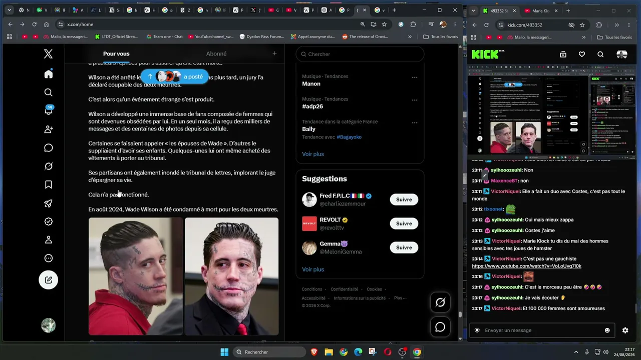641x360 pixels.
Task: Compose a new post on X
Action: (x=49, y=280)
